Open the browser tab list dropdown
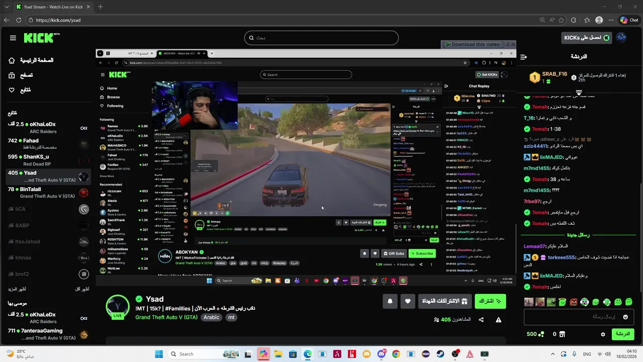The image size is (643, 362). (7, 7)
